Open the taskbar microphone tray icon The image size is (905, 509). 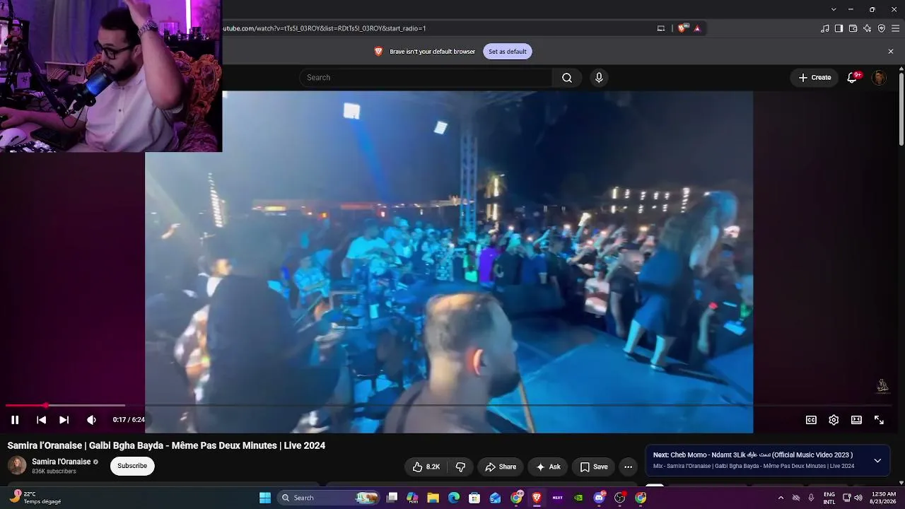point(811,498)
